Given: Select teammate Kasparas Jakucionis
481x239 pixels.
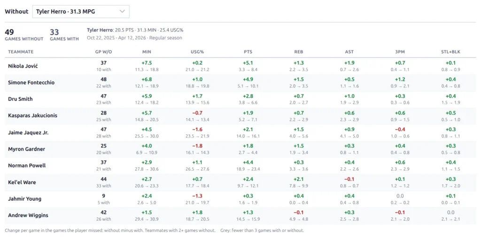Looking at the screenshot, I should [x=32, y=116].
